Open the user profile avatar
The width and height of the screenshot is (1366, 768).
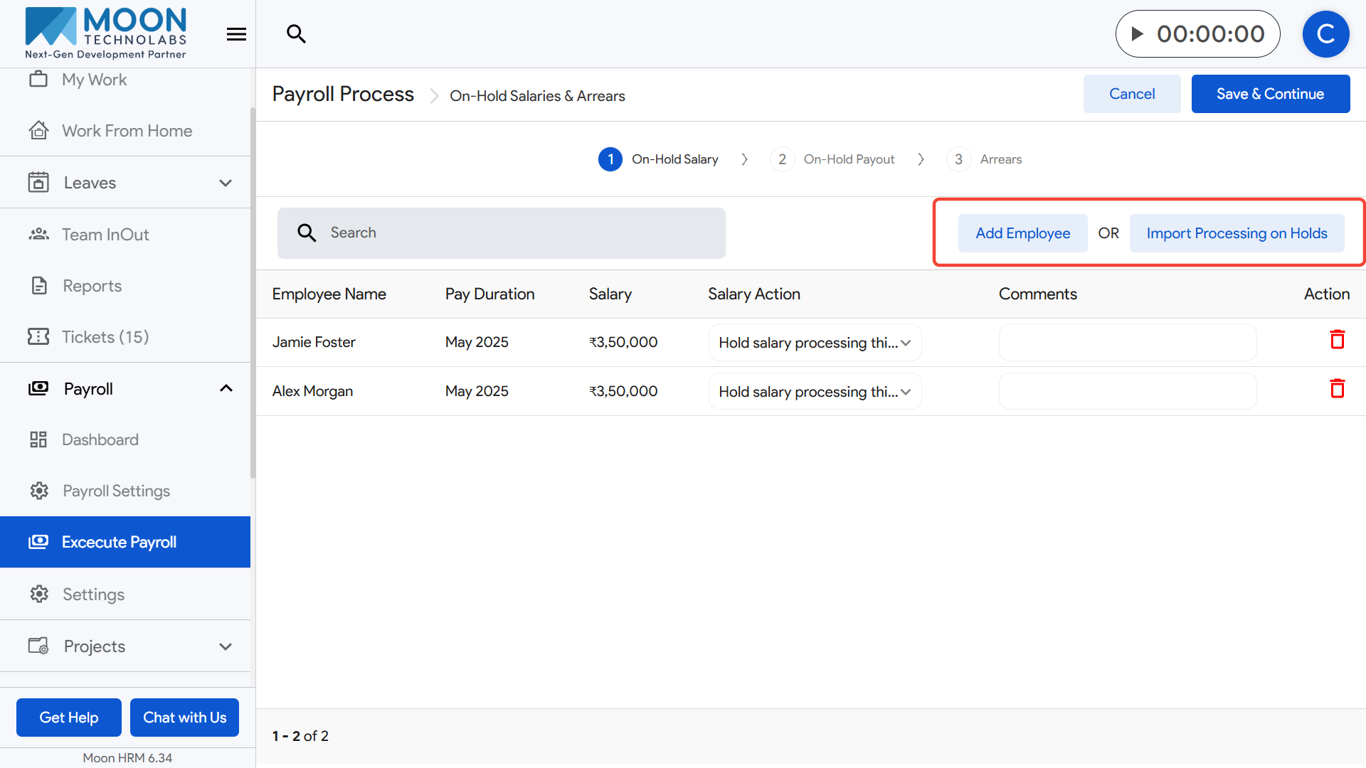(1325, 34)
